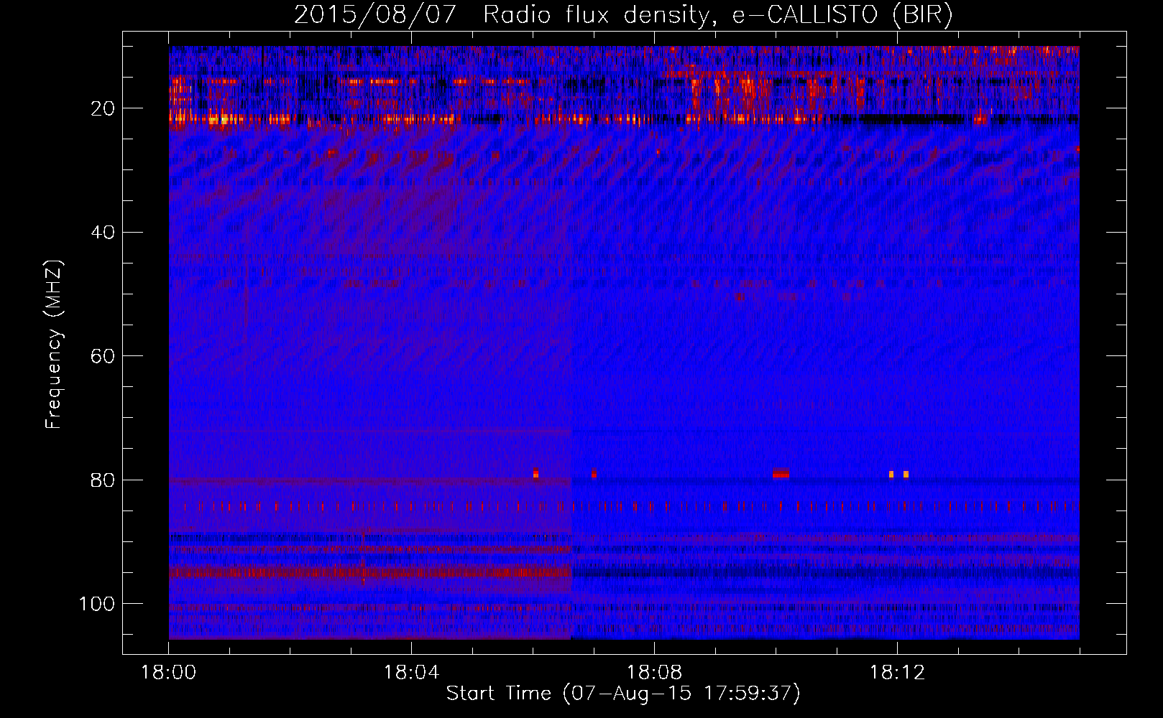Click the '18:08' time tick label
This screenshot has height=718, width=1163.
point(654,673)
